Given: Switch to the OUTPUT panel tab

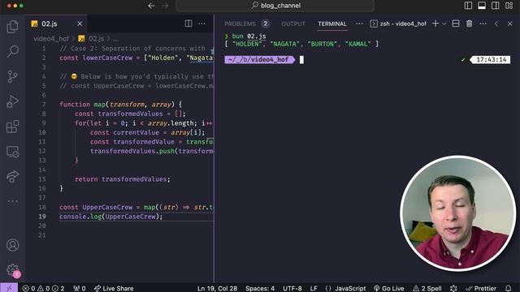Looking at the screenshot, I should tap(293, 24).
